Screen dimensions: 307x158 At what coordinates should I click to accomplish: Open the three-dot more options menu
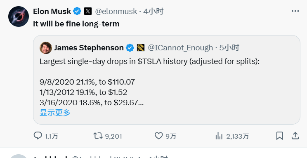(295, 11)
